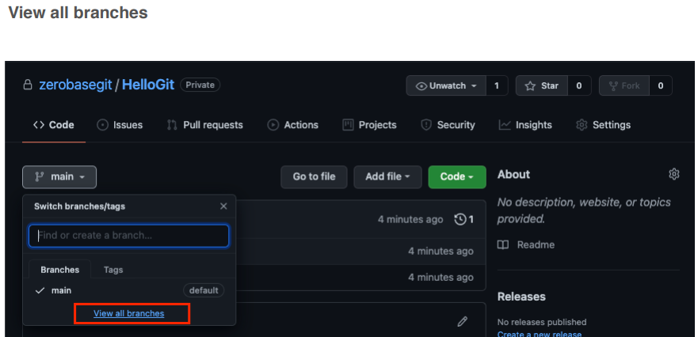Open the Readme link in About
This screenshot has height=337, width=698.
point(536,245)
